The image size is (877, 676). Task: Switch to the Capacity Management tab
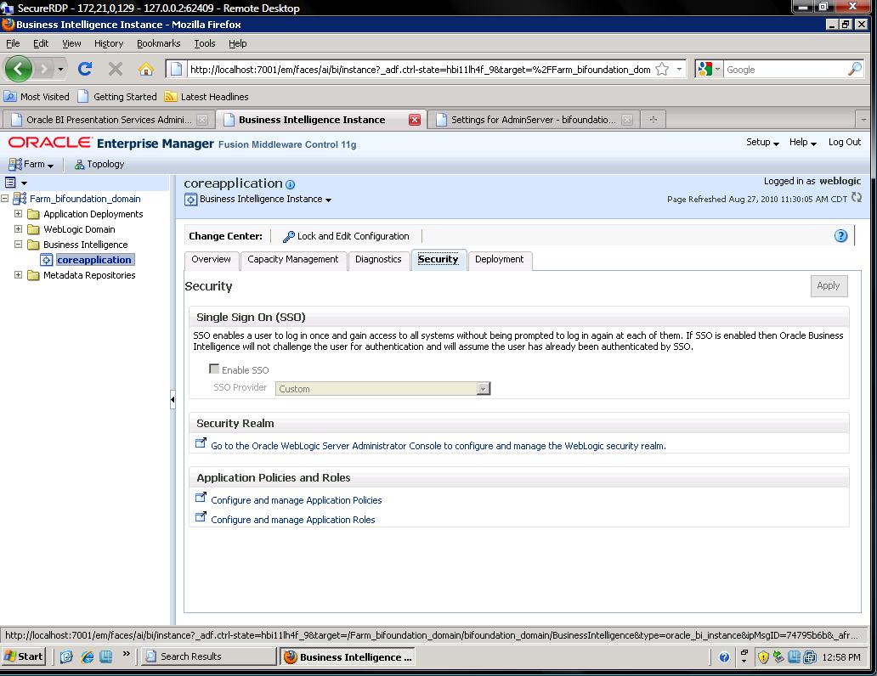292,259
